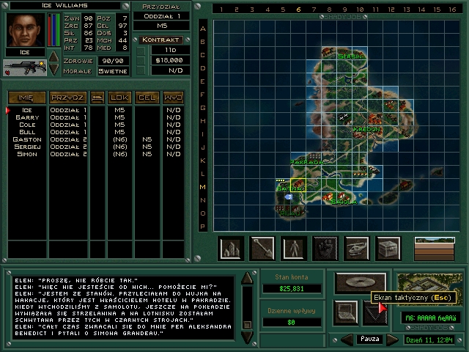
Task: Sort list by LOK column header
Action: pos(119,97)
